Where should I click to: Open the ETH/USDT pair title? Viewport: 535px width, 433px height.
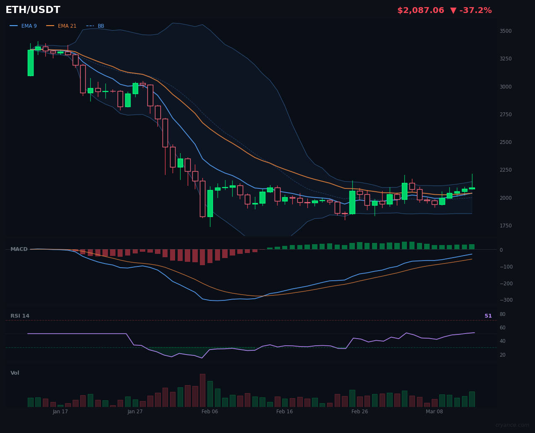[x=32, y=10]
